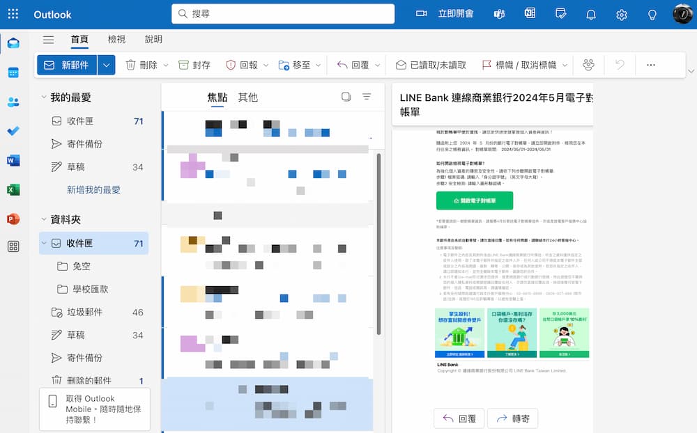This screenshot has width=697, height=433.
Task: Click 立即開會 text button
Action: (x=456, y=14)
